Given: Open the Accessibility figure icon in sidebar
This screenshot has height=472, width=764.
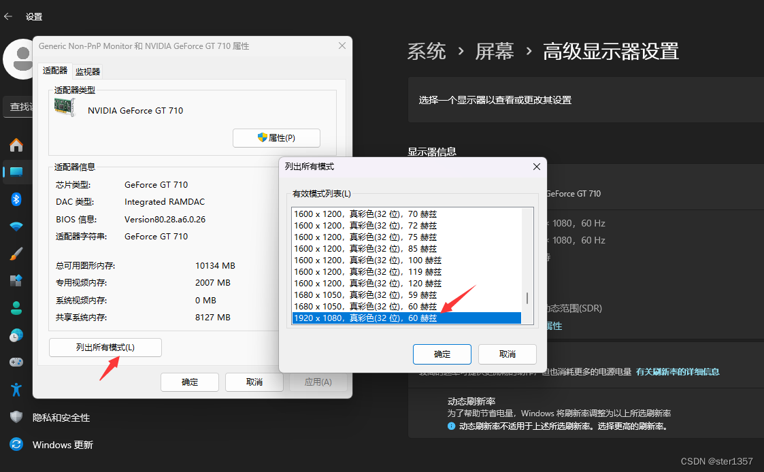Looking at the screenshot, I should (x=16, y=389).
